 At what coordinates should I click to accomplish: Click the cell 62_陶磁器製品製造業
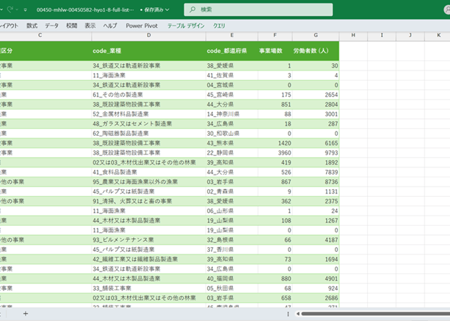[149, 134]
